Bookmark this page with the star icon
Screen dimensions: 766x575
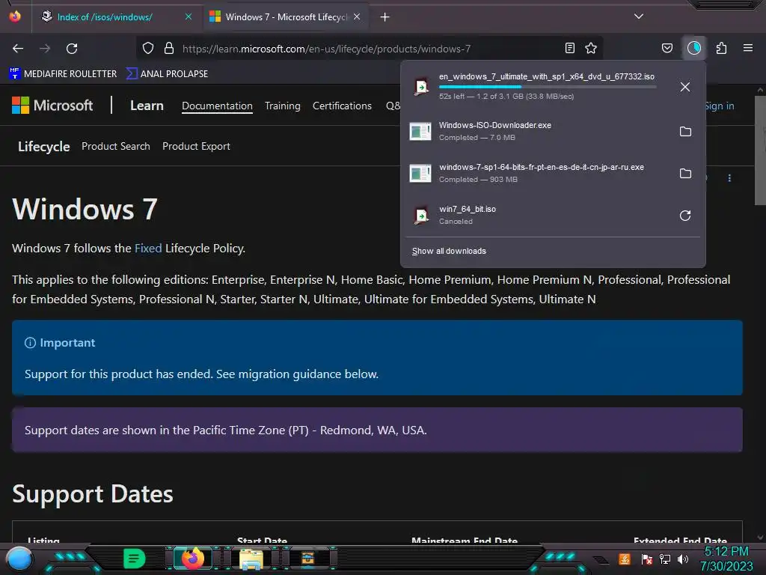click(591, 48)
